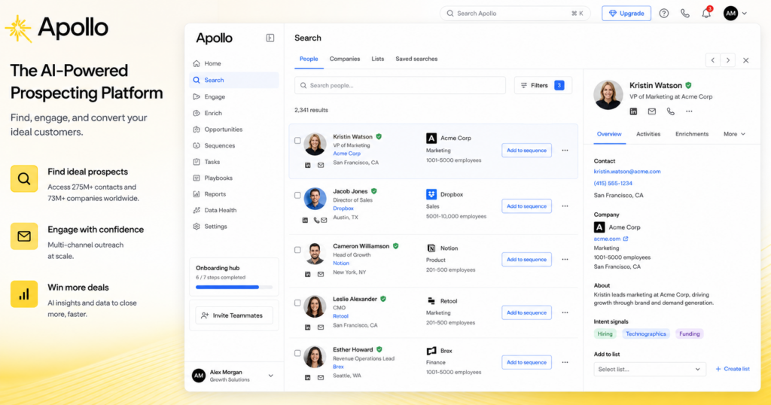
Task: Open the Saved searches tab
Action: click(416, 59)
